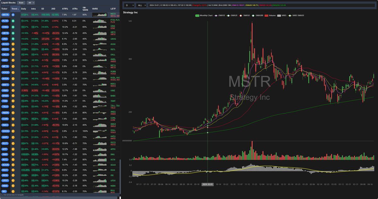378x199 pixels.
Task: Open the INTW leveraged ETF link
Action: click(113, 160)
